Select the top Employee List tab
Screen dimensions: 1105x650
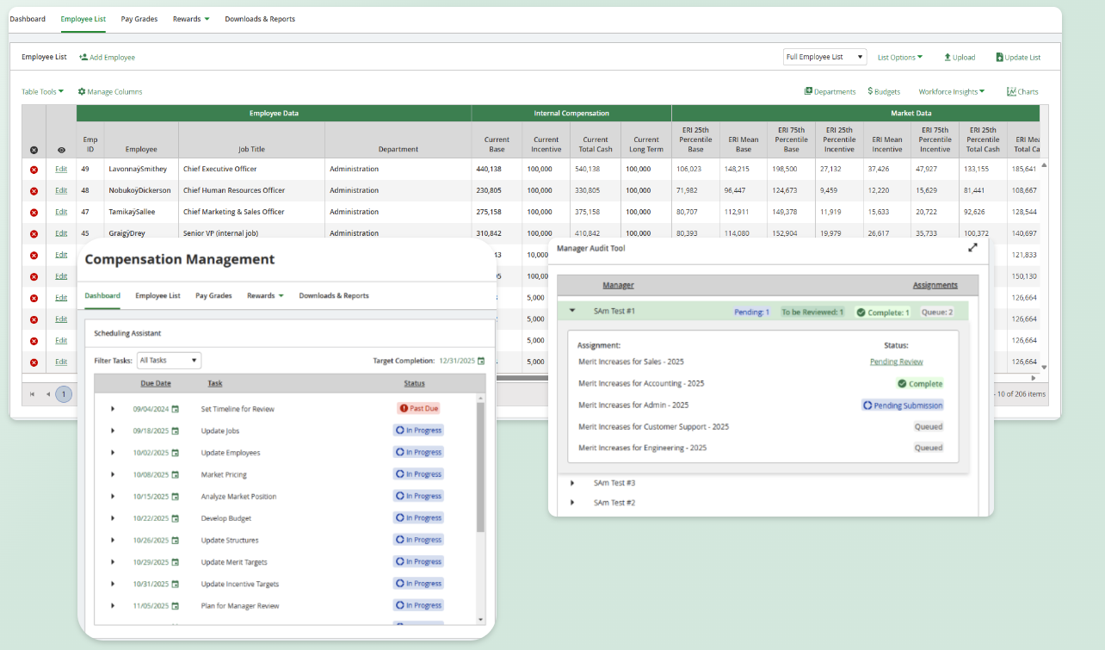(83, 19)
